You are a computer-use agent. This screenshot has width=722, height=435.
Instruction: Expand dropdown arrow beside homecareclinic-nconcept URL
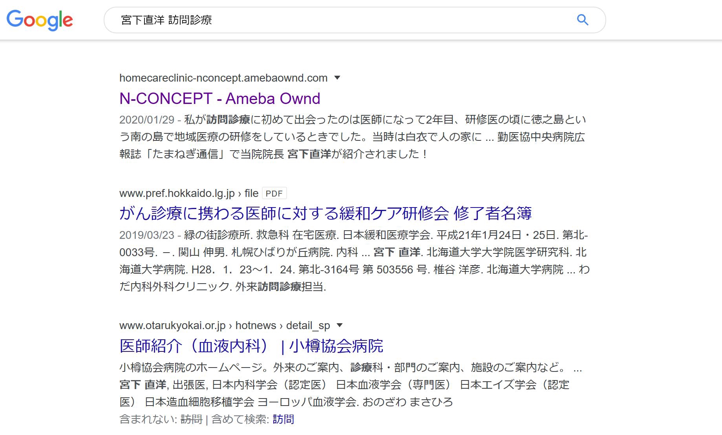[x=337, y=78]
